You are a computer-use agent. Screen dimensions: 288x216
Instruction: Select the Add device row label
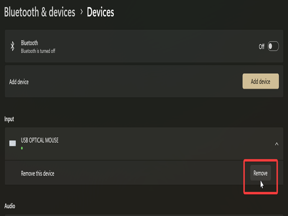(x=19, y=82)
